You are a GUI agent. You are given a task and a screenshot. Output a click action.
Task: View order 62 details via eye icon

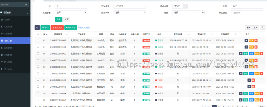[247, 40]
